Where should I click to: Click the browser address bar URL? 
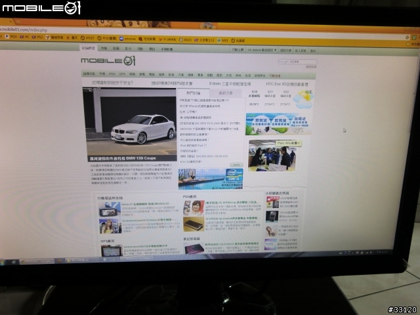pyautogui.click(x=24, y=30)
